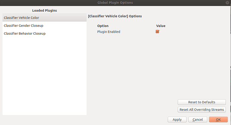231x125 pixels.
Task: Click blank space below Classifier Behavior Closeup
Action: pyautogui.click(x=45, y=76)
